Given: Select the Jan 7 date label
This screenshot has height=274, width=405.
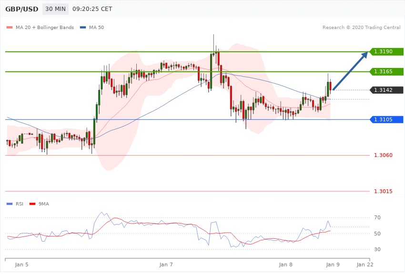Looking at the screenshot, I should pos(166,264).
